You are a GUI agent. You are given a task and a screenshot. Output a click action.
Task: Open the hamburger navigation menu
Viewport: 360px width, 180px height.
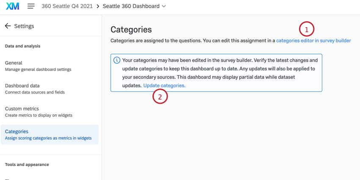click(x=31, y=6)
